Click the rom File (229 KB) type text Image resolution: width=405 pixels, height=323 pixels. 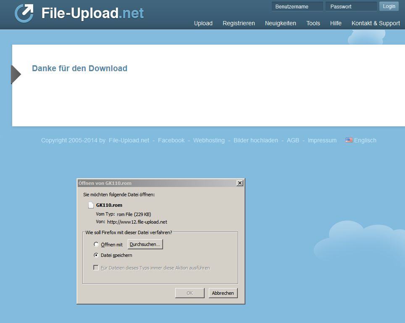tap(134, 214)
